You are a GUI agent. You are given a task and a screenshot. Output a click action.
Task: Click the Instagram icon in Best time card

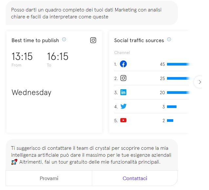pyautogui.click(x=93, y=40)
